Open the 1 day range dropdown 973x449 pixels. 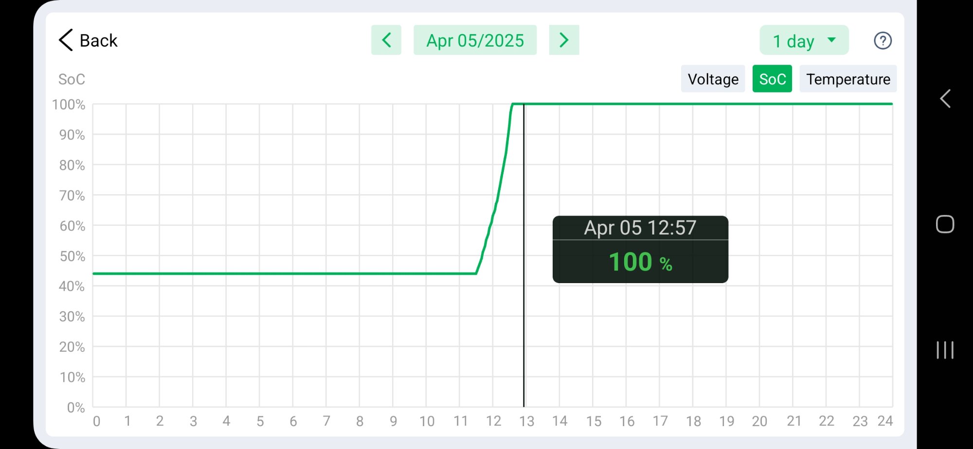point(794,41)
